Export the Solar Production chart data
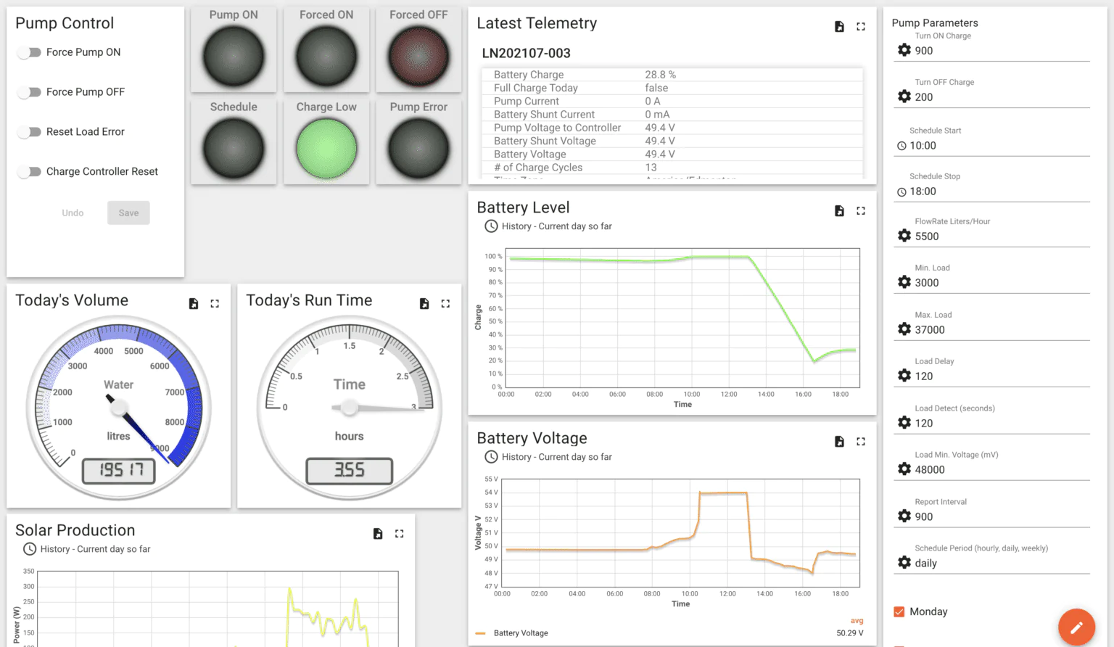The width and height of the screenshot is (1114, 647). (378, 534)
